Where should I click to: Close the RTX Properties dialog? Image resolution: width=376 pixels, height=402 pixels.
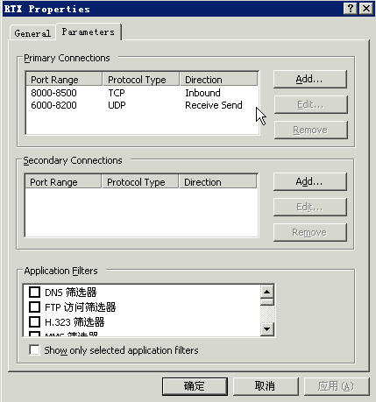365,9
